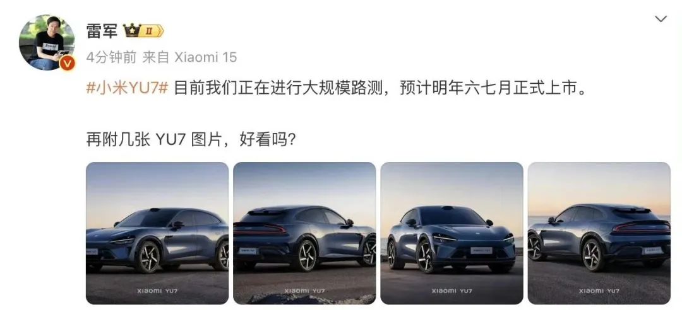Viewport: 682px width, 310px height.
Task: Click the II level marker on crown badge
Action: coord(148,32)
